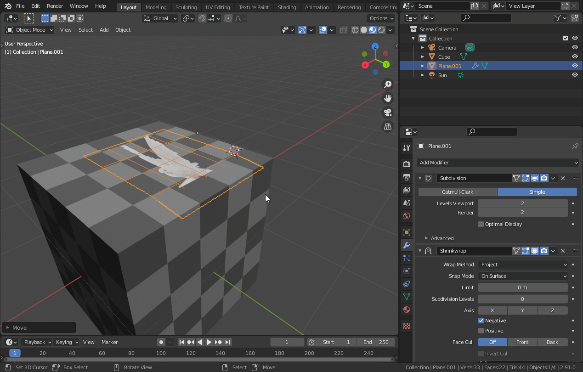Hide Sun in viewport

[575, 75]
